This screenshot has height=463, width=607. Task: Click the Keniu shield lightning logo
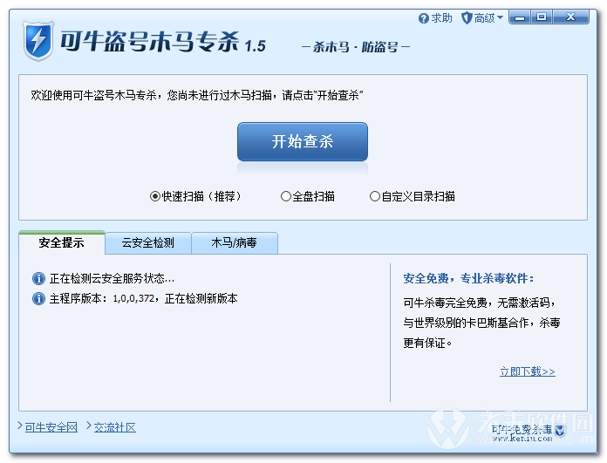tap(38, 41)
